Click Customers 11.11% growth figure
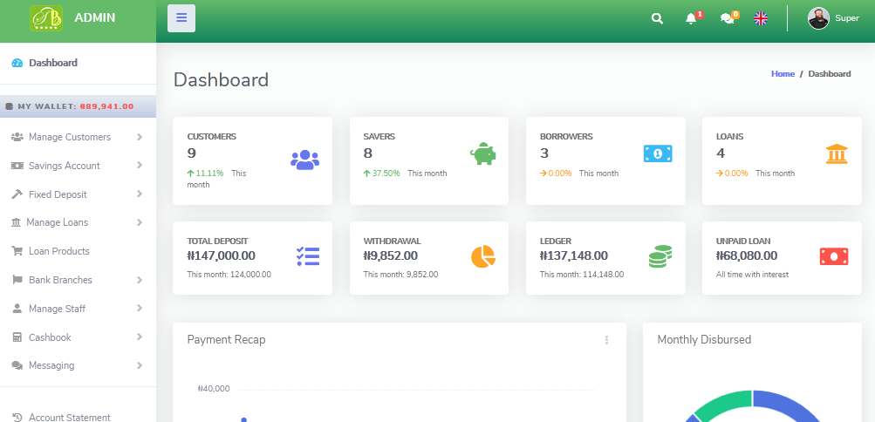 pos(205,174)
